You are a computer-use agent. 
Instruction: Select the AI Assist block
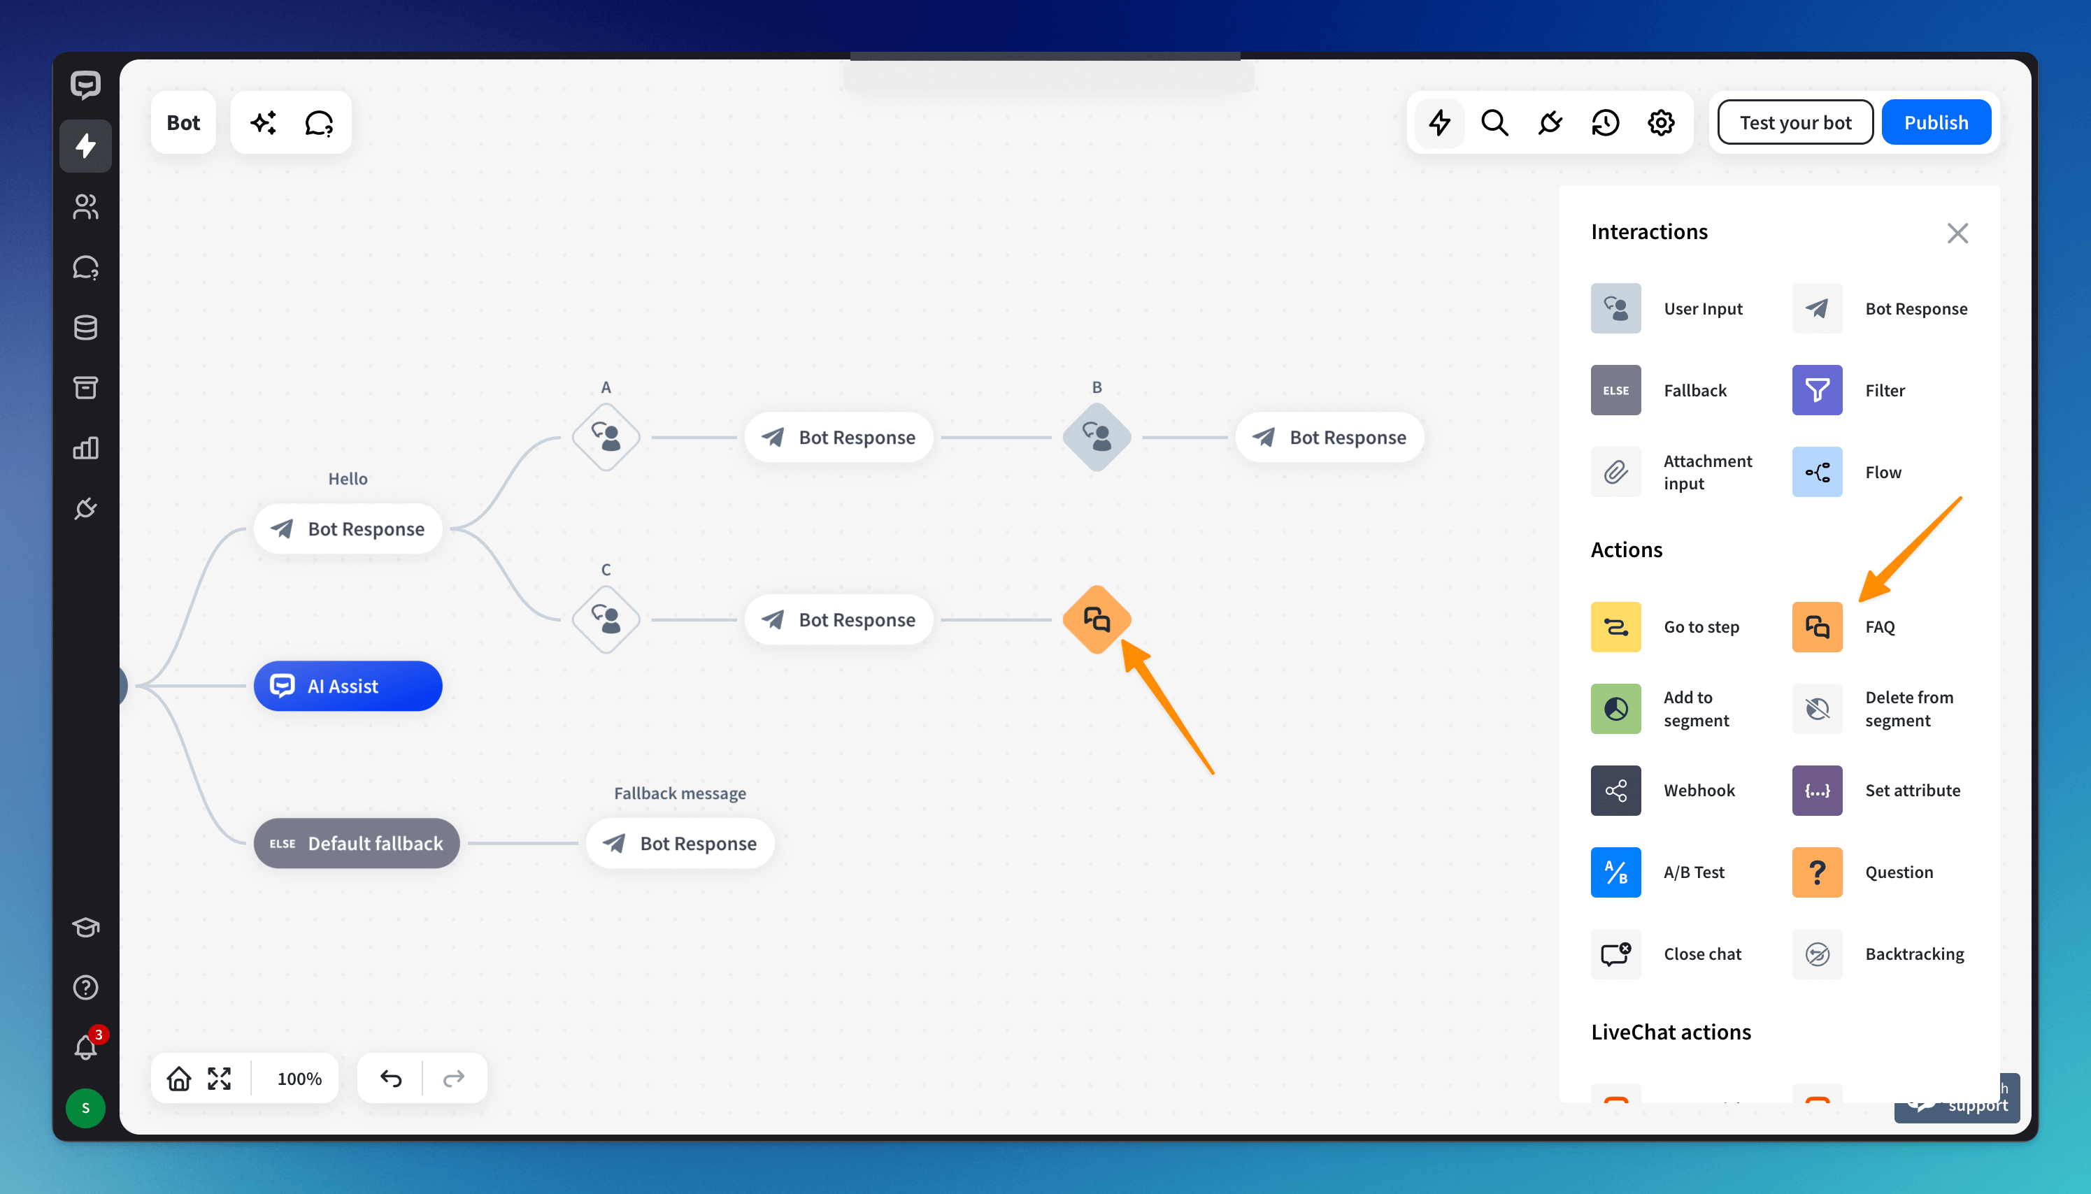(348, 686)
